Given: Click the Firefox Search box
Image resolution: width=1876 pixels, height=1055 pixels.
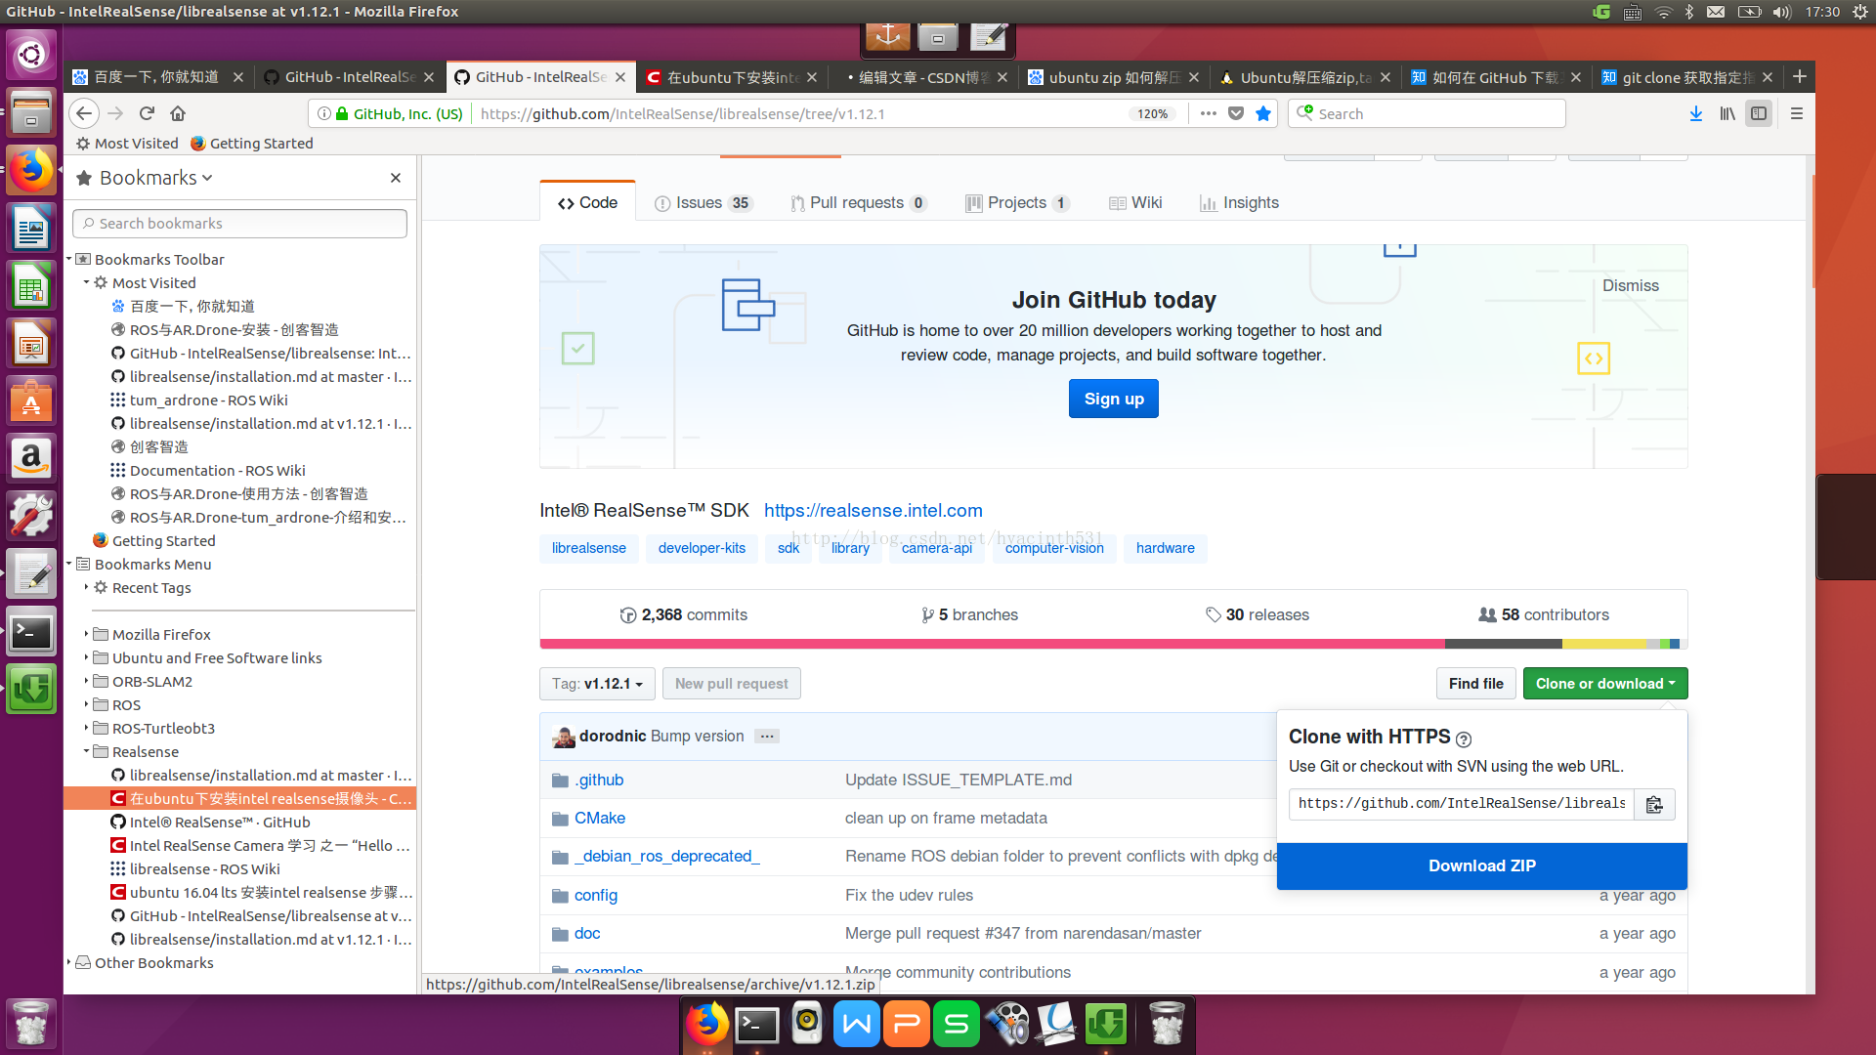Looking at the screenshot, I should click(1426, 113).
